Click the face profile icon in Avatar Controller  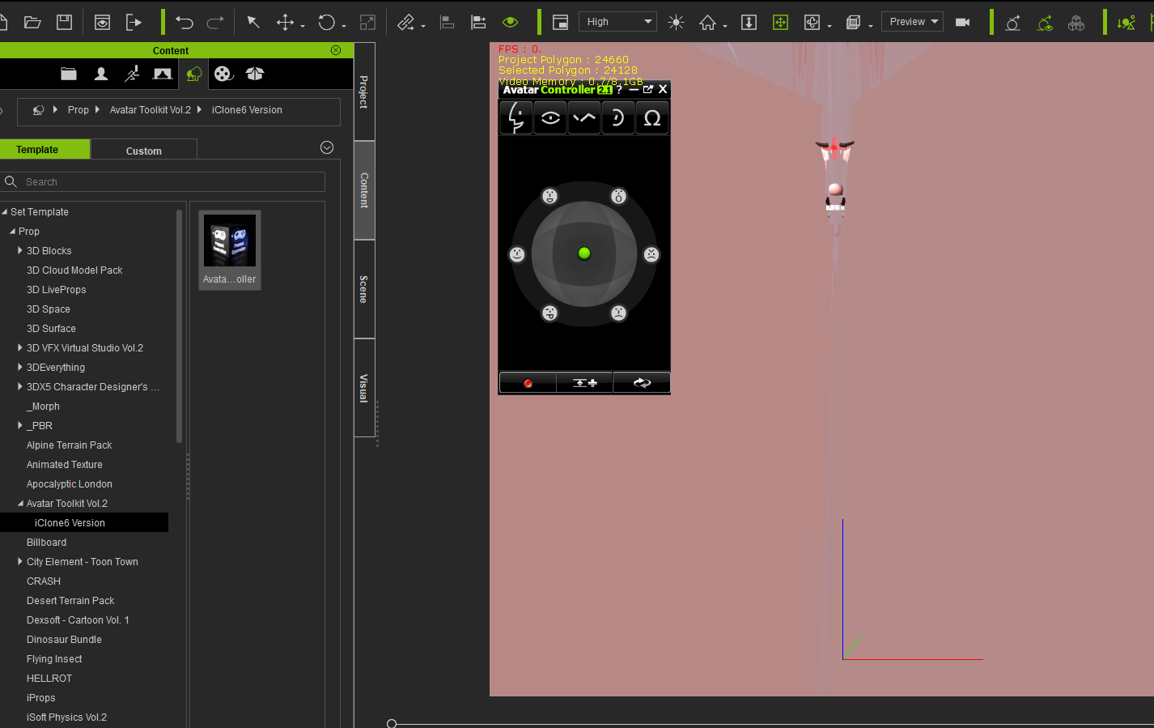(x=515, y=118)
